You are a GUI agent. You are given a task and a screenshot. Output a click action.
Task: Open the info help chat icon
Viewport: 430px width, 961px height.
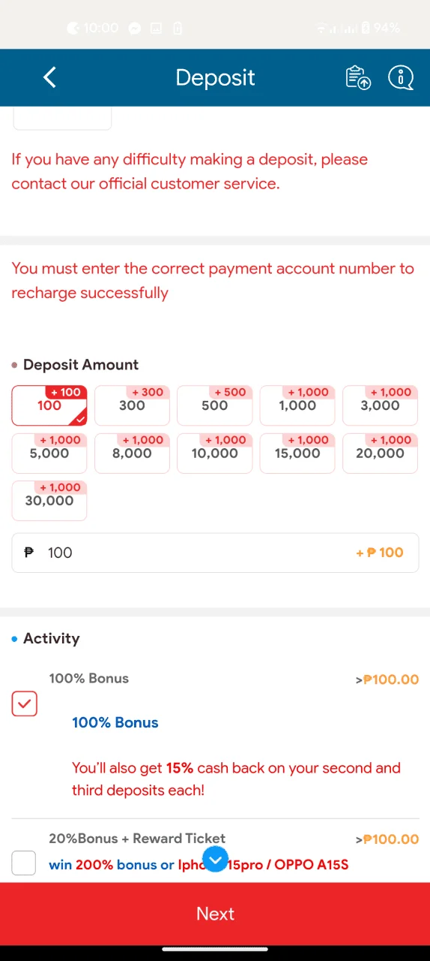(401, 77)
